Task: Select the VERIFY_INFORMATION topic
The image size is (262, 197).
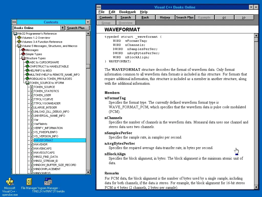Action: point(48,128)
